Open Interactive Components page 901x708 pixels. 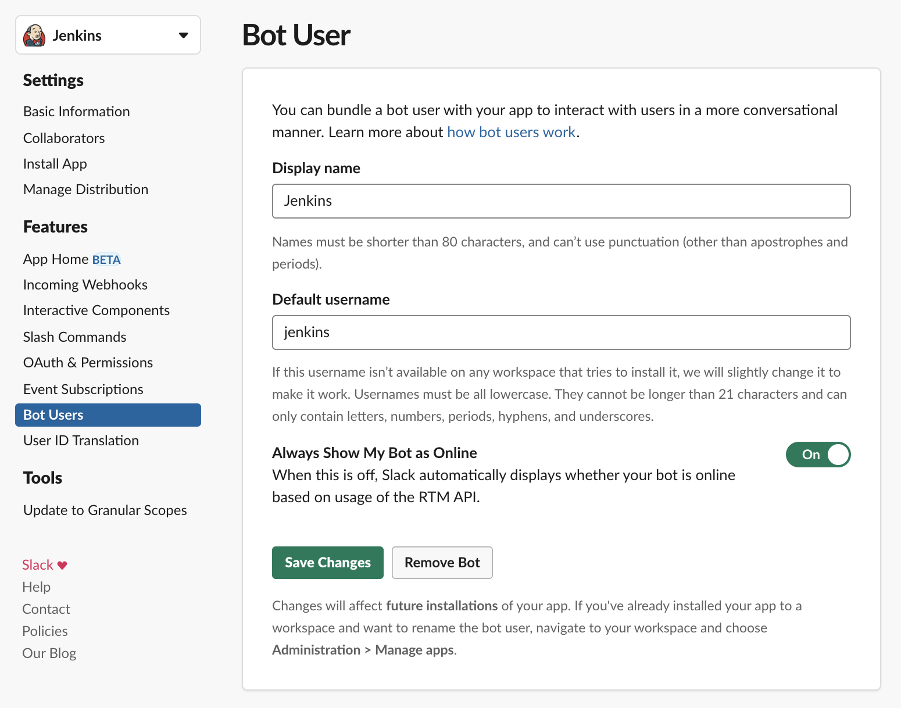(96, 310)
